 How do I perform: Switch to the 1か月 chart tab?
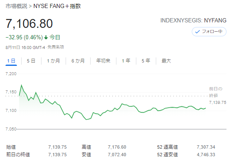coord(53,61)
